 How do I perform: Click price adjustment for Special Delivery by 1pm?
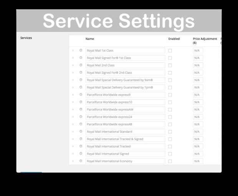tap(198, 87)
